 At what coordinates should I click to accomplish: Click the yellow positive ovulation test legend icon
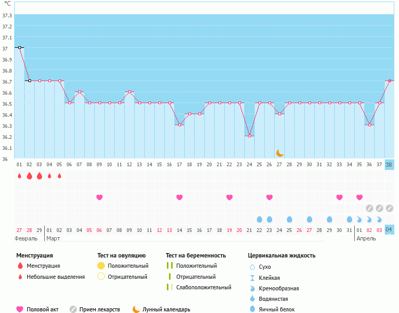tap(101, 266)
